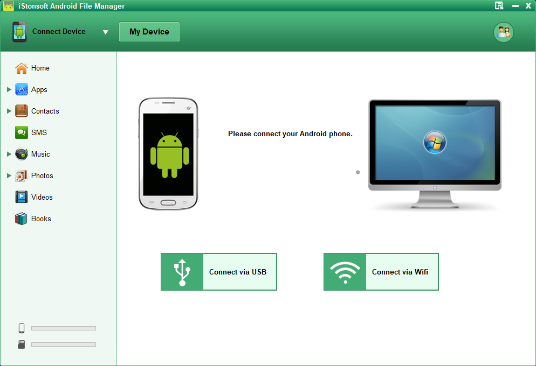Expand the Photos tree node arrow
Image resolution: width=536 pixels, height=366 pixels.
click(x=9, y=175)
